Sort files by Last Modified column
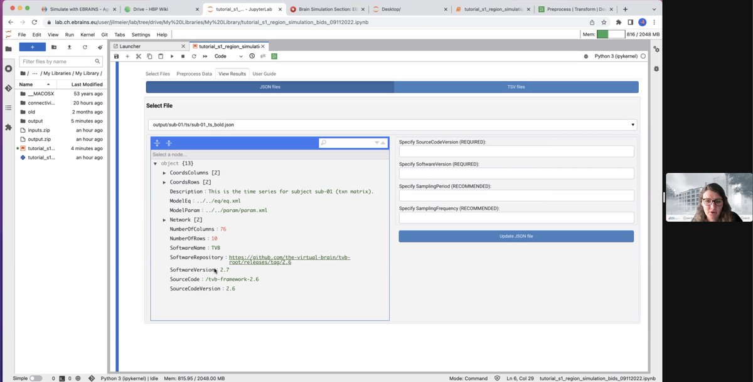Screen dimensions: 753x382 (x=87, y=84)
